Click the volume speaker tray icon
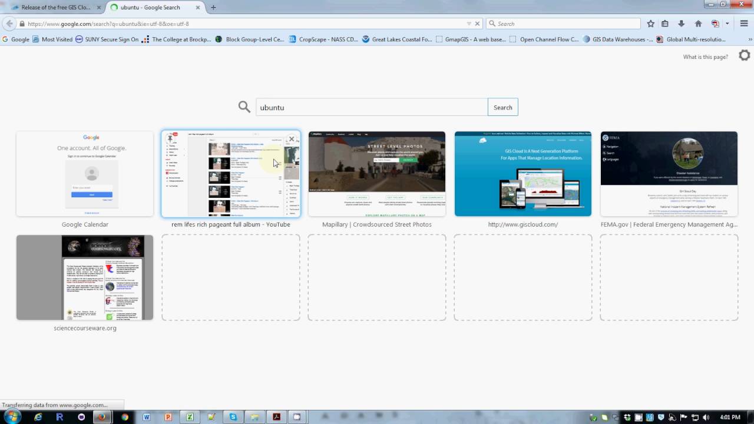The width and height of the screenshot is (754, 424). (706, 418)
